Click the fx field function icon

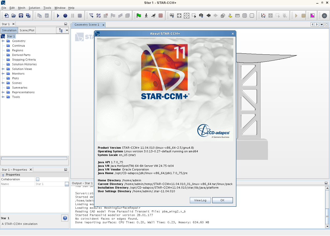[230, 16]
